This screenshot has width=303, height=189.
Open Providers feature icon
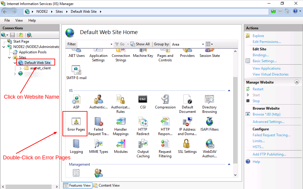(x=187, y=54)
